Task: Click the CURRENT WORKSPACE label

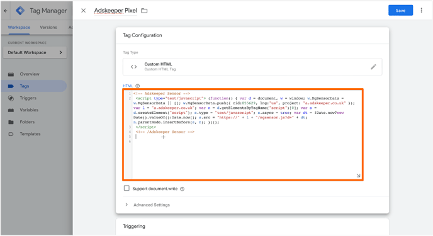Action: 27,43
